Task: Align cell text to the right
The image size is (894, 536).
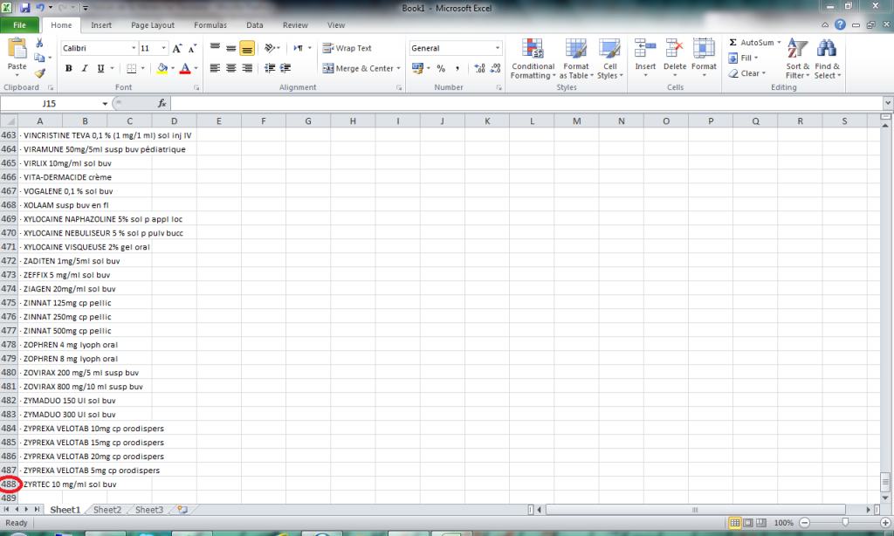Action: (247, 68)
